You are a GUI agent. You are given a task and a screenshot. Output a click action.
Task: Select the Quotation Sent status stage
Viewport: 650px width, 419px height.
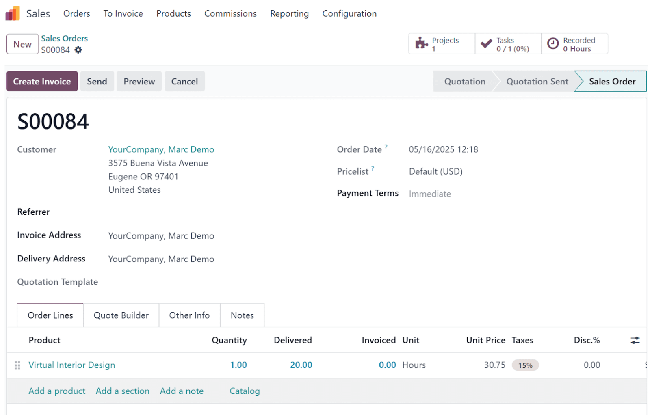[537, 81]
